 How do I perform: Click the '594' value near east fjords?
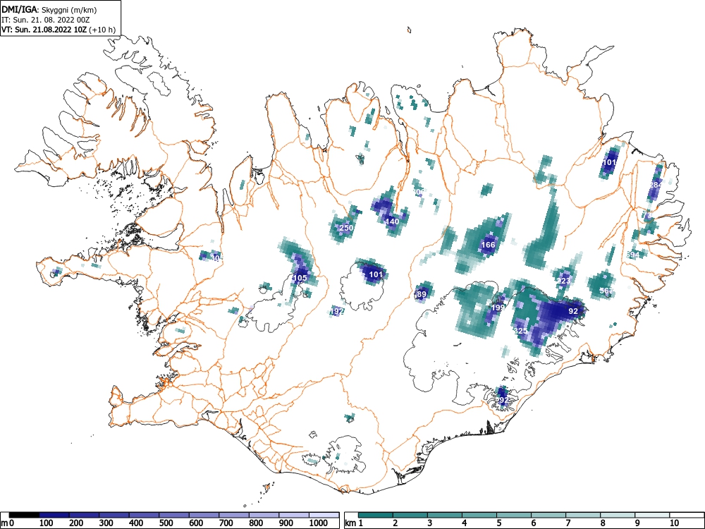[x=632, y=255]
